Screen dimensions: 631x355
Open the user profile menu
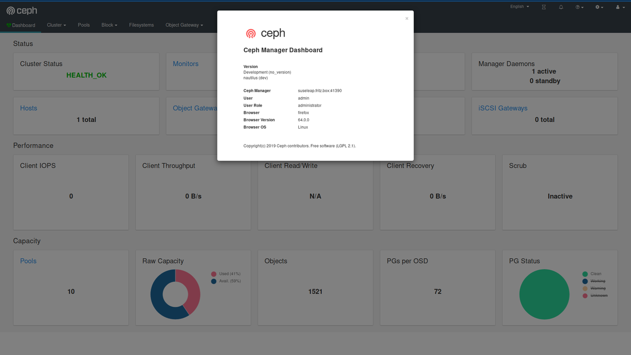coord(620,7)
